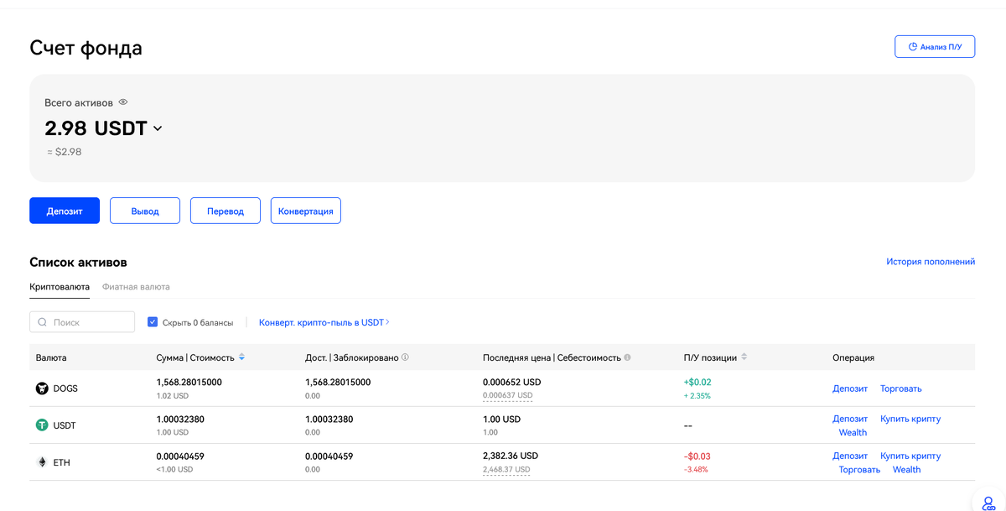Click the USDT coin icon
Viewport: 1006px width, 511px height.
coord(42,425)
